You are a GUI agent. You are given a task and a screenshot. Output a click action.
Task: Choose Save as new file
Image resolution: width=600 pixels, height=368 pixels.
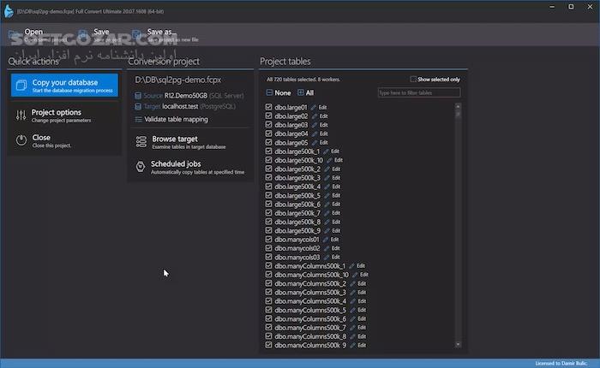tap(165, 34)
